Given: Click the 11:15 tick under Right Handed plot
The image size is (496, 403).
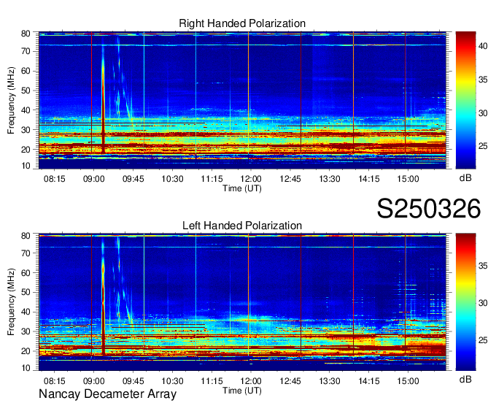Looking at the screenshot, I should coord(212,179).
